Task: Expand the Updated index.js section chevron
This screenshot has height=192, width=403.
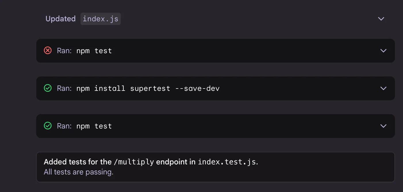Action: [x=381, y=19]
